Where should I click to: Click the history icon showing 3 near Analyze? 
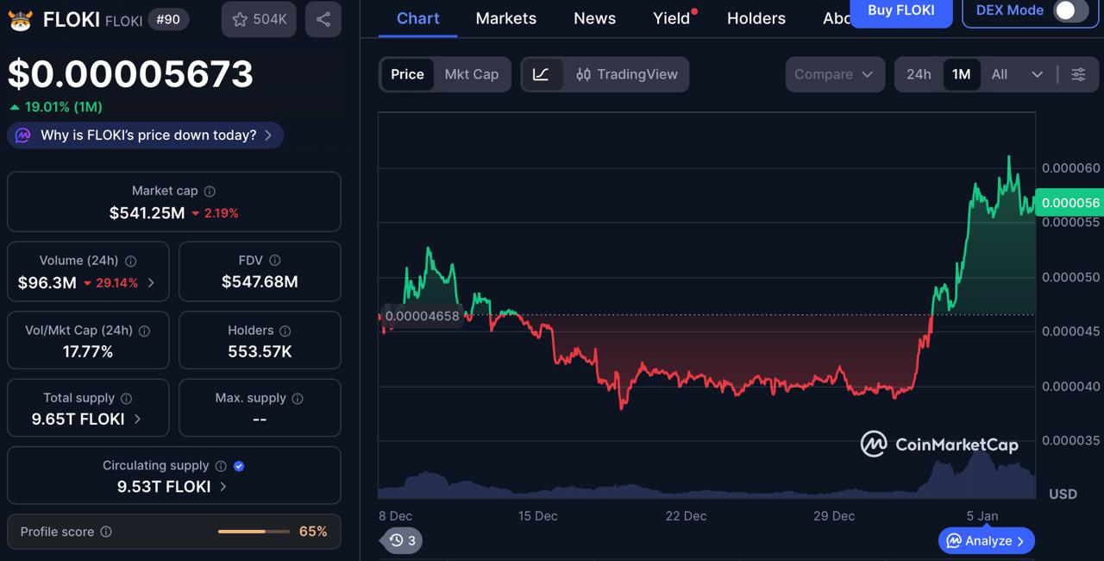[x=399, y=540]
